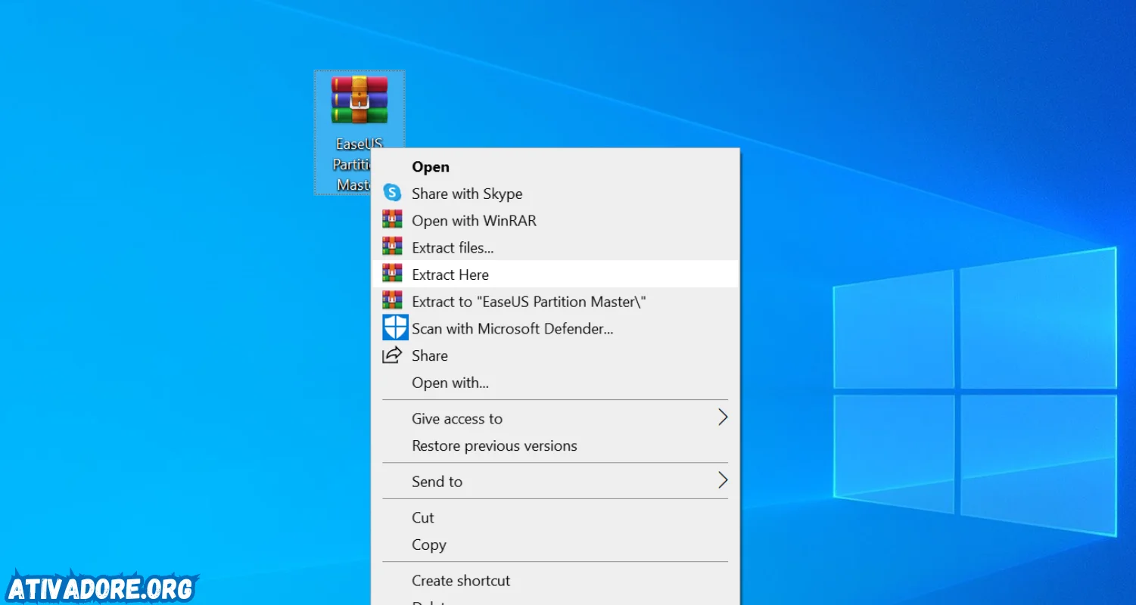Click WinRAR icon beside Extract to "EaseUS Partition Master\"
Screen dimensions: 1136x605
[x=392, y=301]
